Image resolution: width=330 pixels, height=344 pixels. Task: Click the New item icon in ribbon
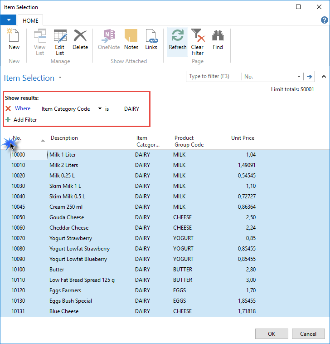tap(14, 36)
